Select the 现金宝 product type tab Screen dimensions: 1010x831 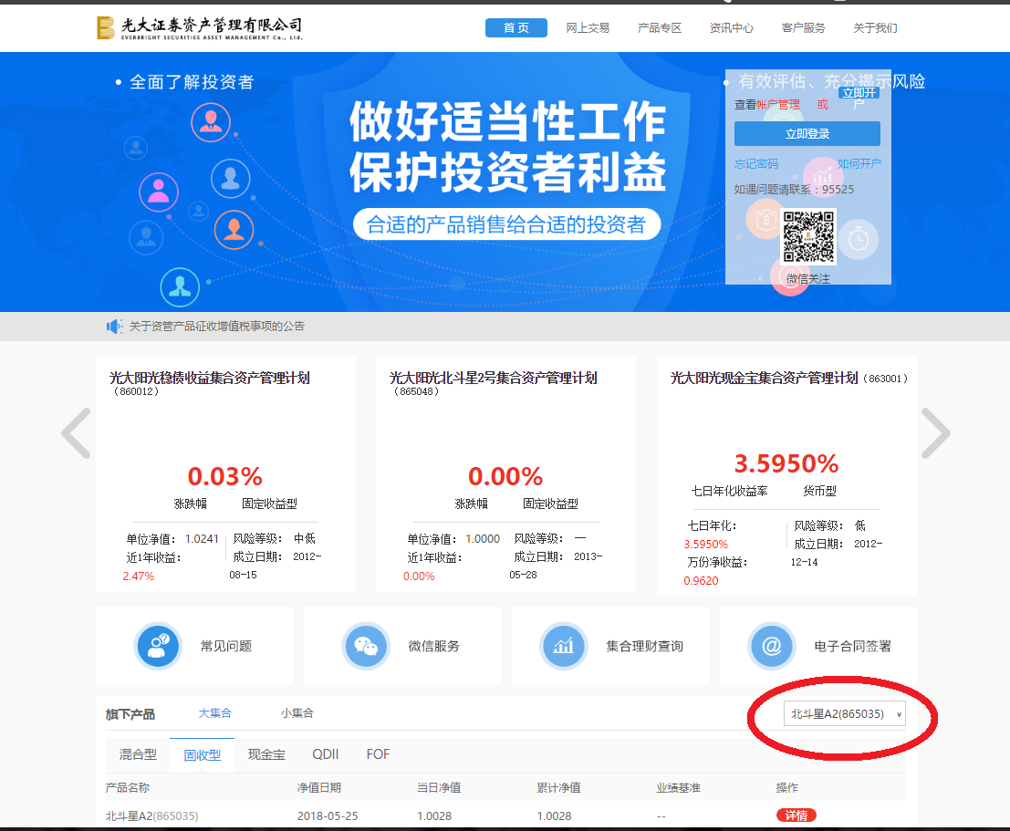(x=266, y=754)
